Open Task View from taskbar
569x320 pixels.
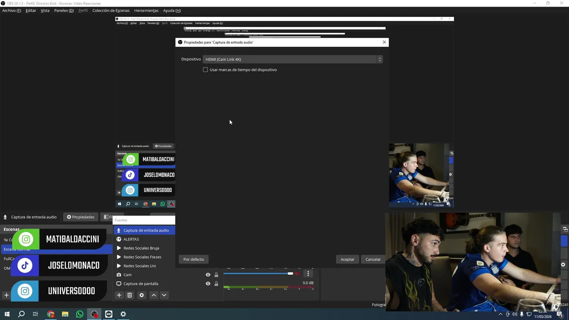pyautogui.click(x=36, y=314)
